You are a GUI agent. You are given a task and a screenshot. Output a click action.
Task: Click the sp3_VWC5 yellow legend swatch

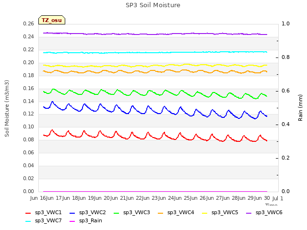pos(205,213)
